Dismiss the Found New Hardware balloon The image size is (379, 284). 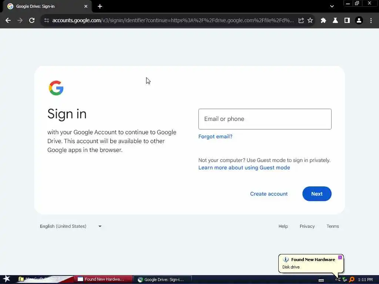[x=340, y=257]
